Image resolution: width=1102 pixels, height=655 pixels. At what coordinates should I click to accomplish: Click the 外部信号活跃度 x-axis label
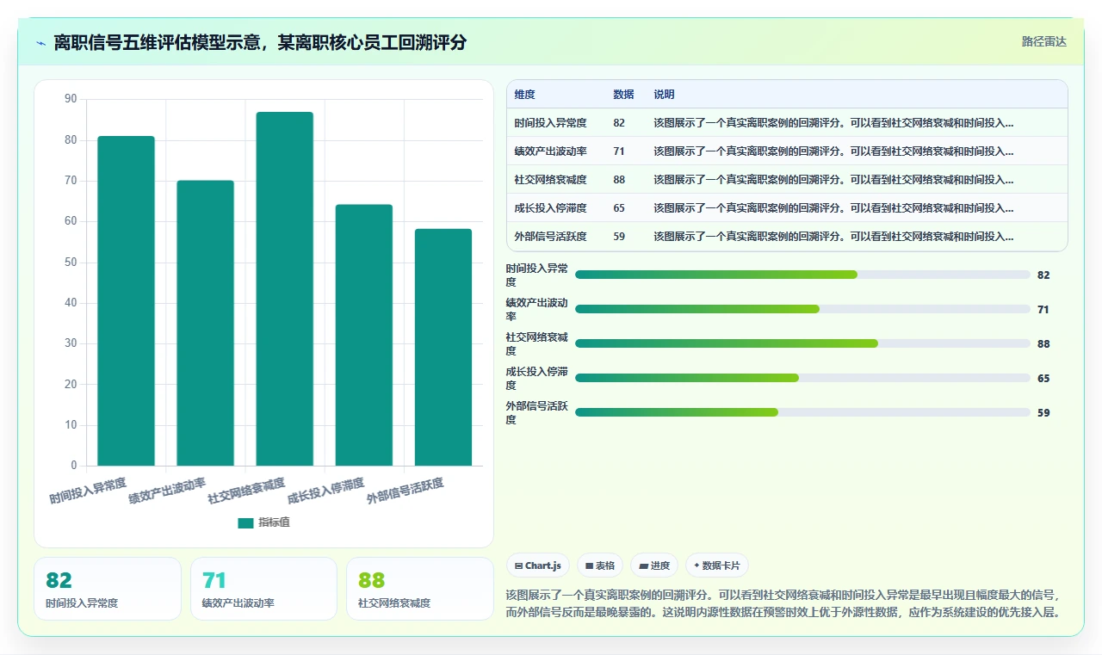[406, 491]
